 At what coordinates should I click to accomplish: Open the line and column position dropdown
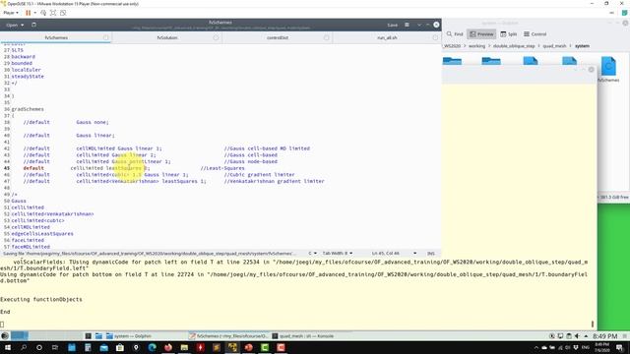coord(394,254)
